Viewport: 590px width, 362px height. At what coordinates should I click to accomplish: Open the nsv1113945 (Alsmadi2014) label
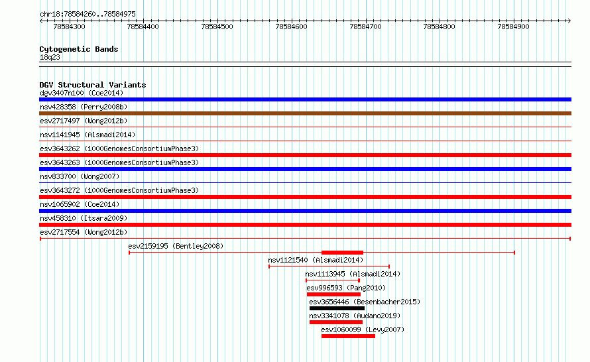pyautogui.click(x=353, y=274)
